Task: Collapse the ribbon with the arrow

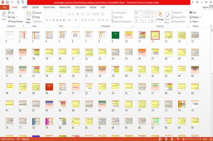Action: pos(211,26)
